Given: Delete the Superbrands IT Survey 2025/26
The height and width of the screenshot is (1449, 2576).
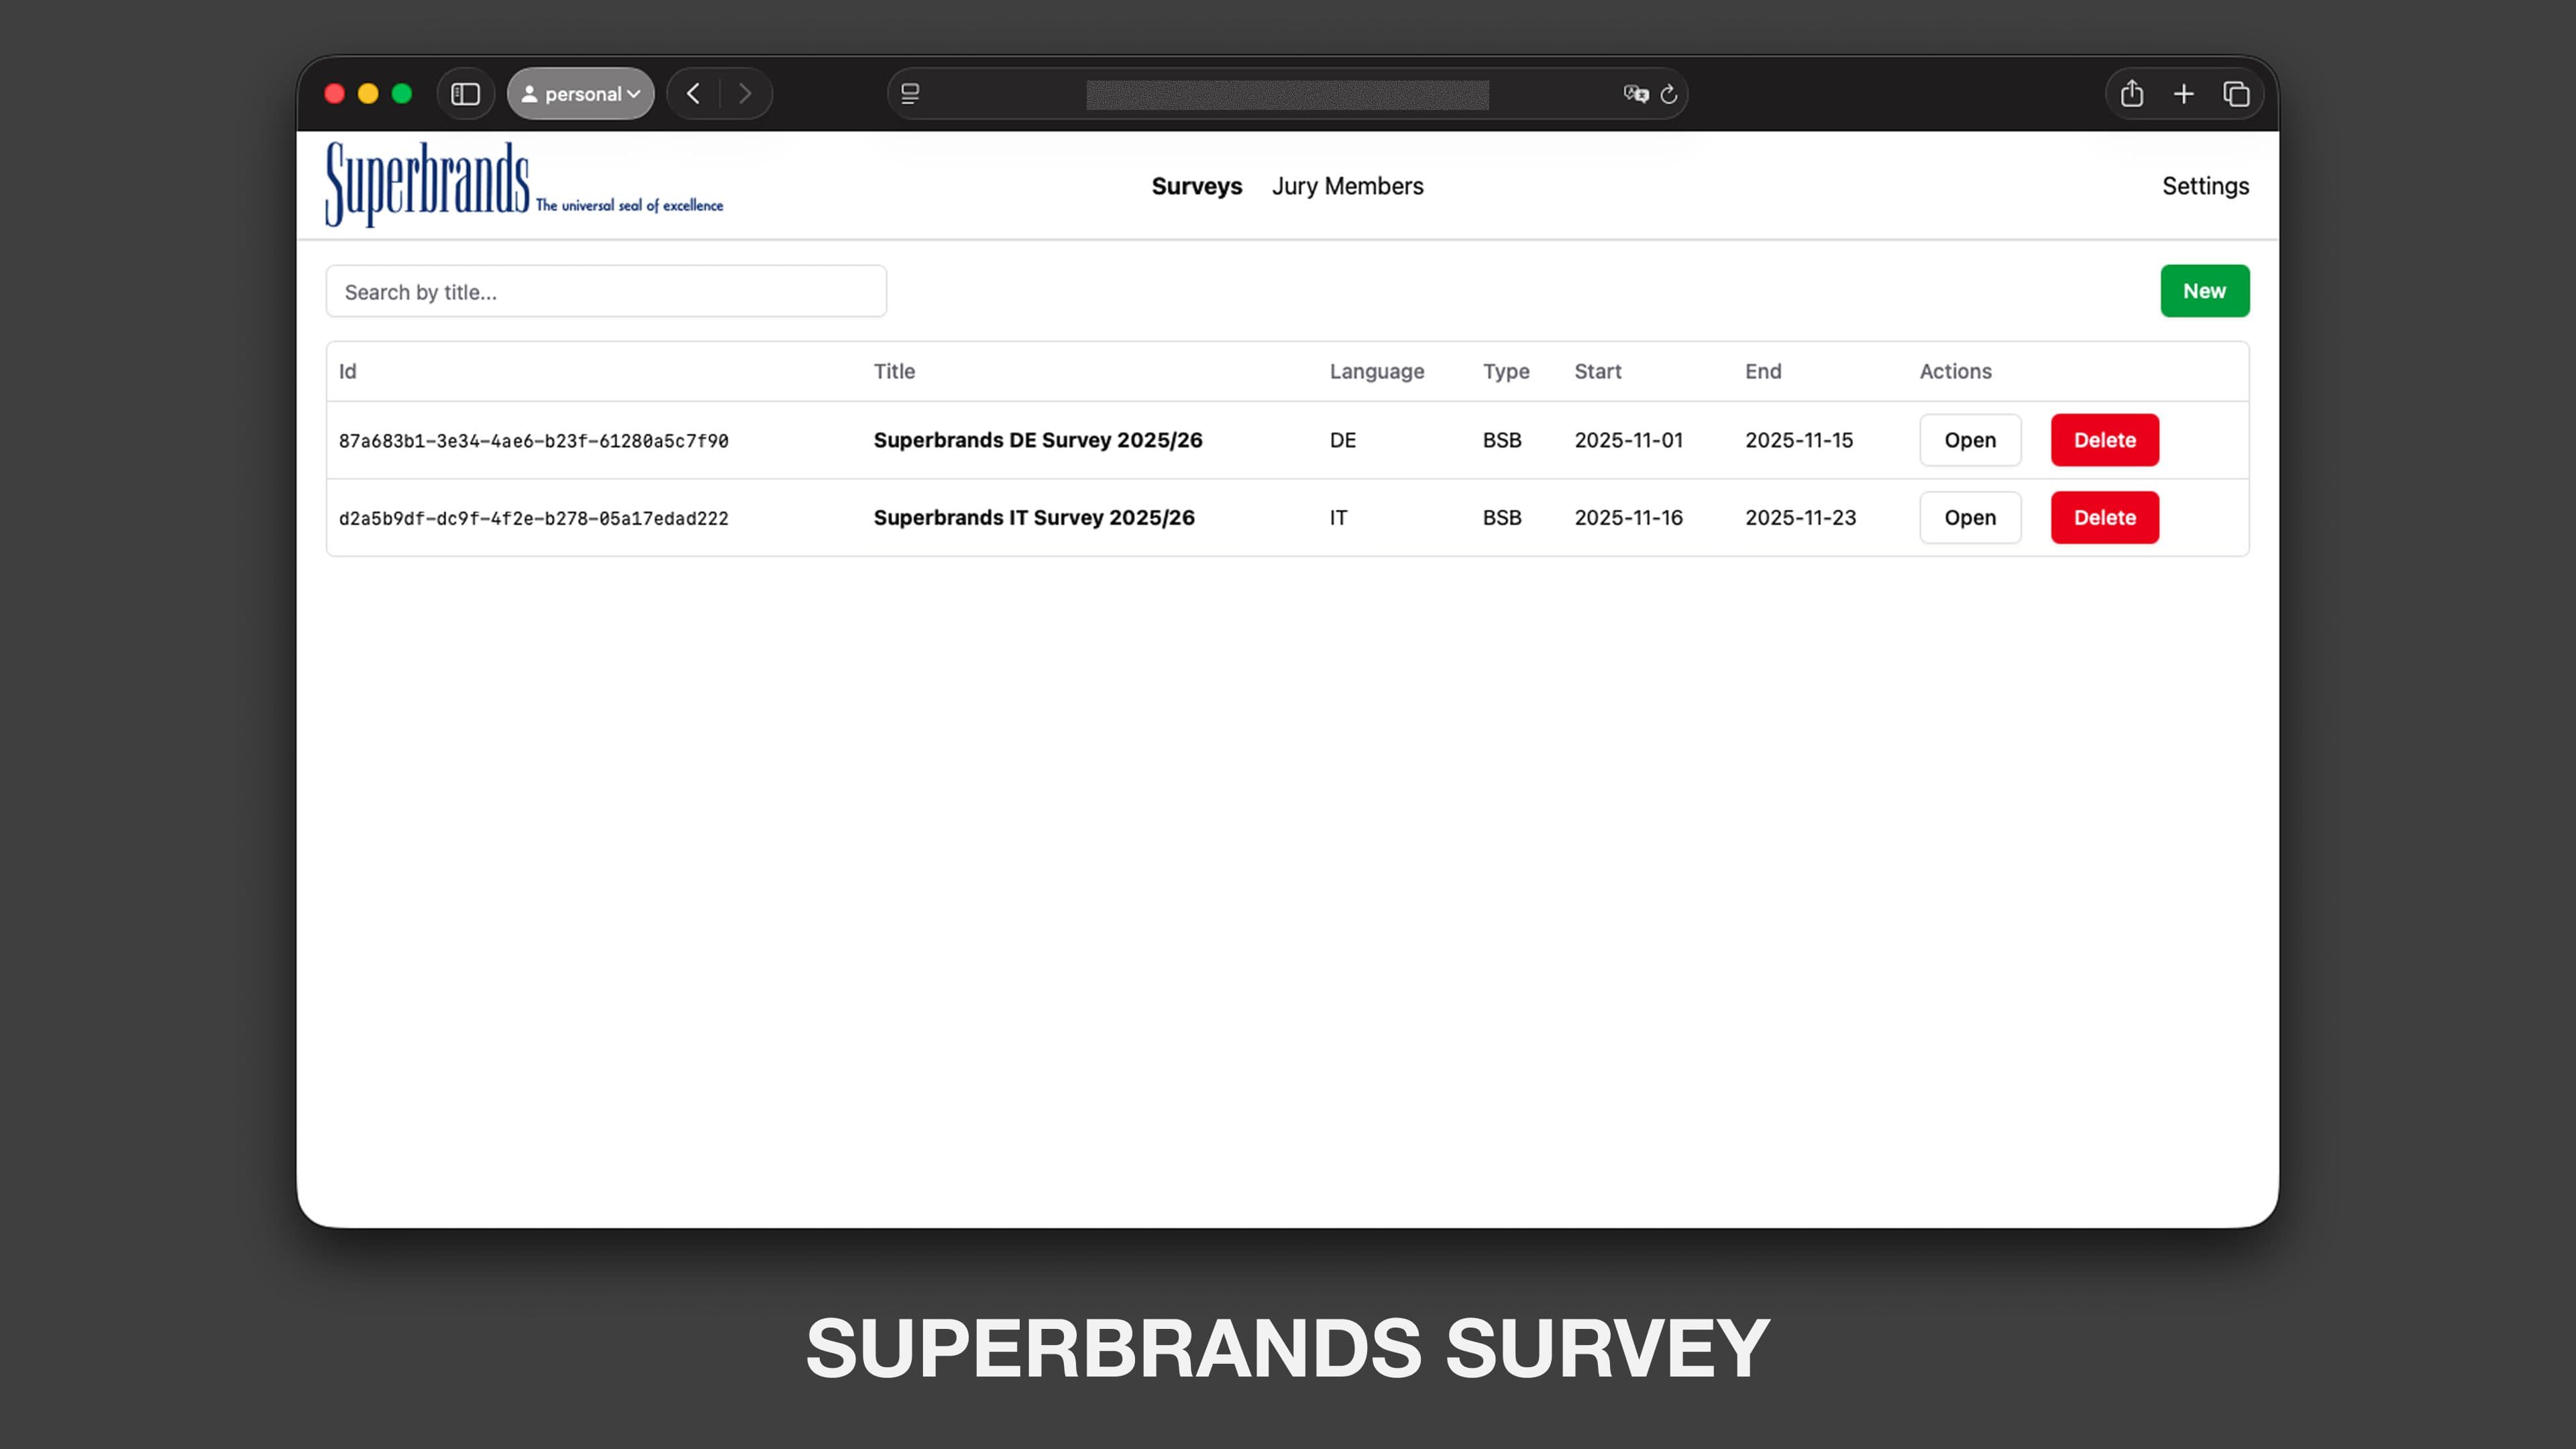Looking at the screenshot, I should point(2104,517).
